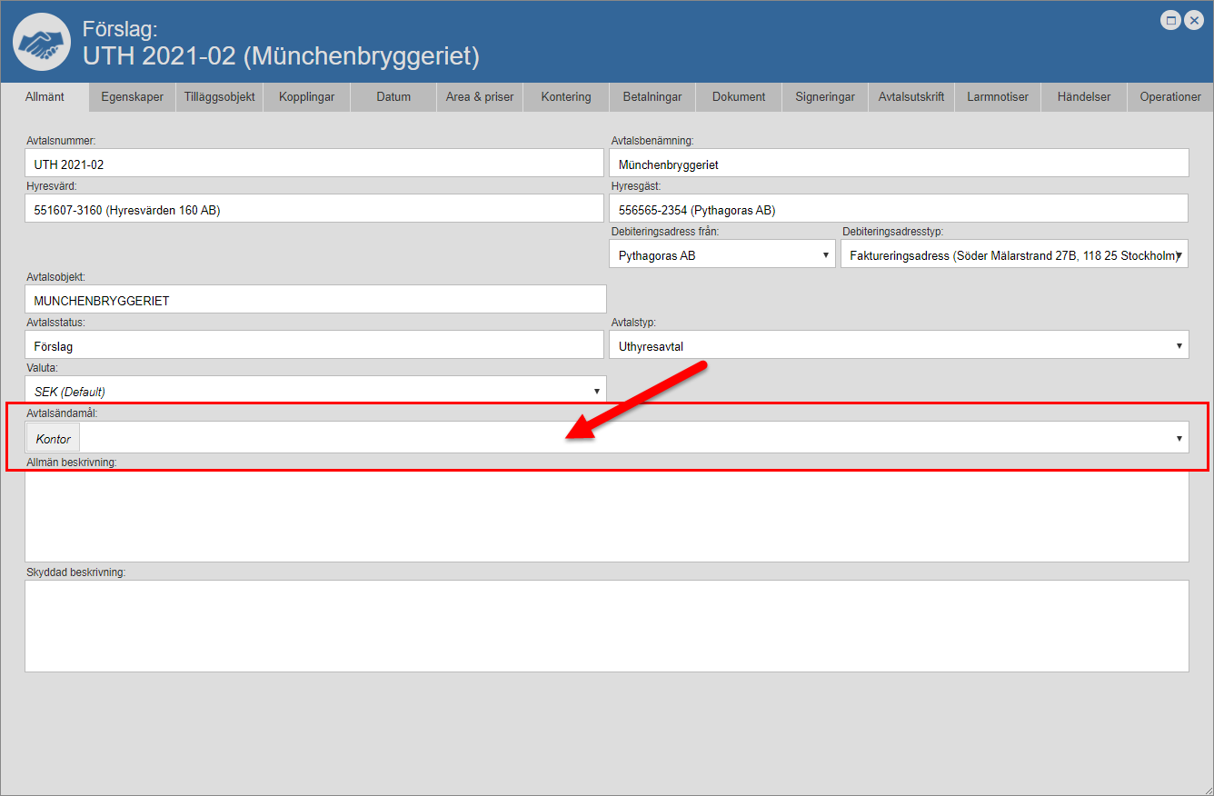Focus the Skyddad beskrivning text area
The width and height of the screenshot is (1214, 796).
pos(606,625)
